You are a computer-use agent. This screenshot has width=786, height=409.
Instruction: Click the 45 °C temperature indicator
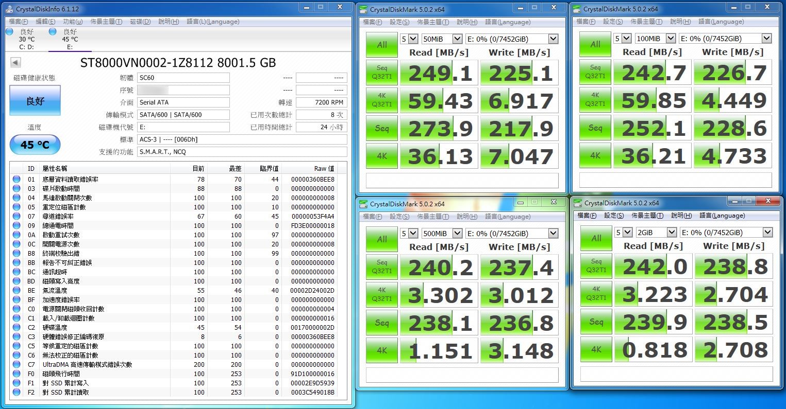(x=35, y=145)
